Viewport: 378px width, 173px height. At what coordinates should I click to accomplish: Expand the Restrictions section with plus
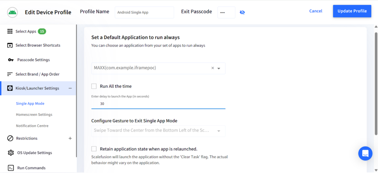tap(70, 138)
